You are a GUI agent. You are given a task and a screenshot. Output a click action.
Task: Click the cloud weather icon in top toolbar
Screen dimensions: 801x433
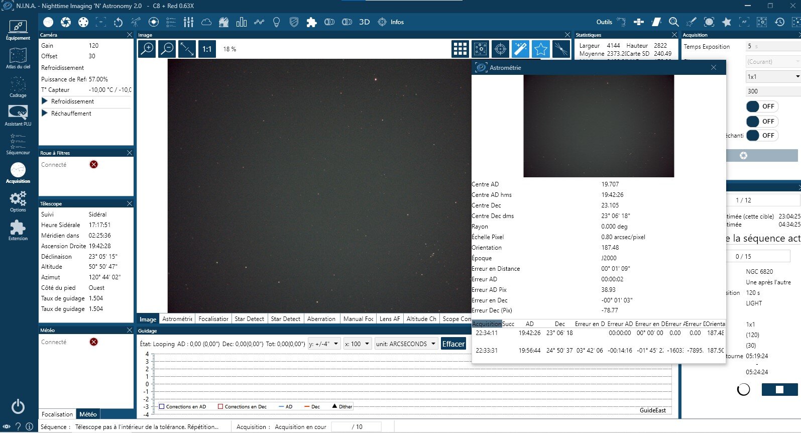tap(206, 22)
